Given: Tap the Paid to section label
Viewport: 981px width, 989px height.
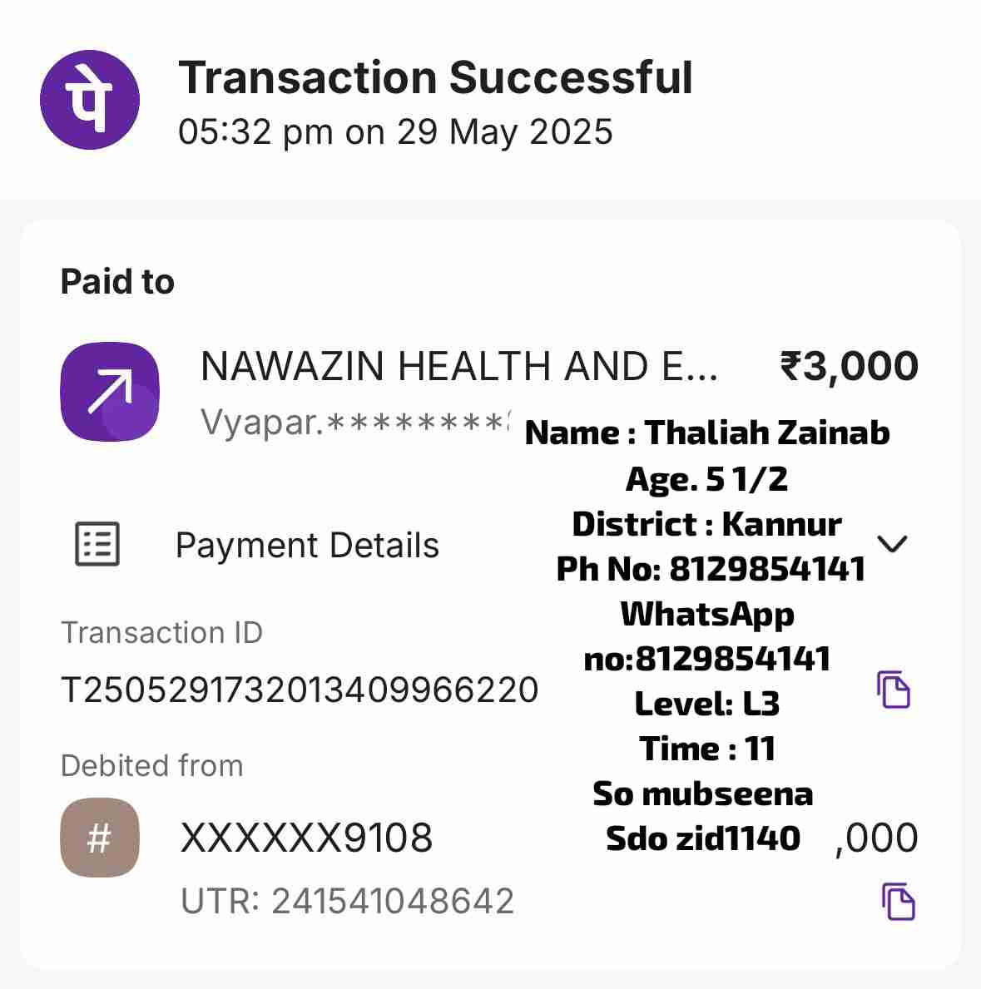Looking at the screenshot, I should pyautogui.click(x=117, y=282).
